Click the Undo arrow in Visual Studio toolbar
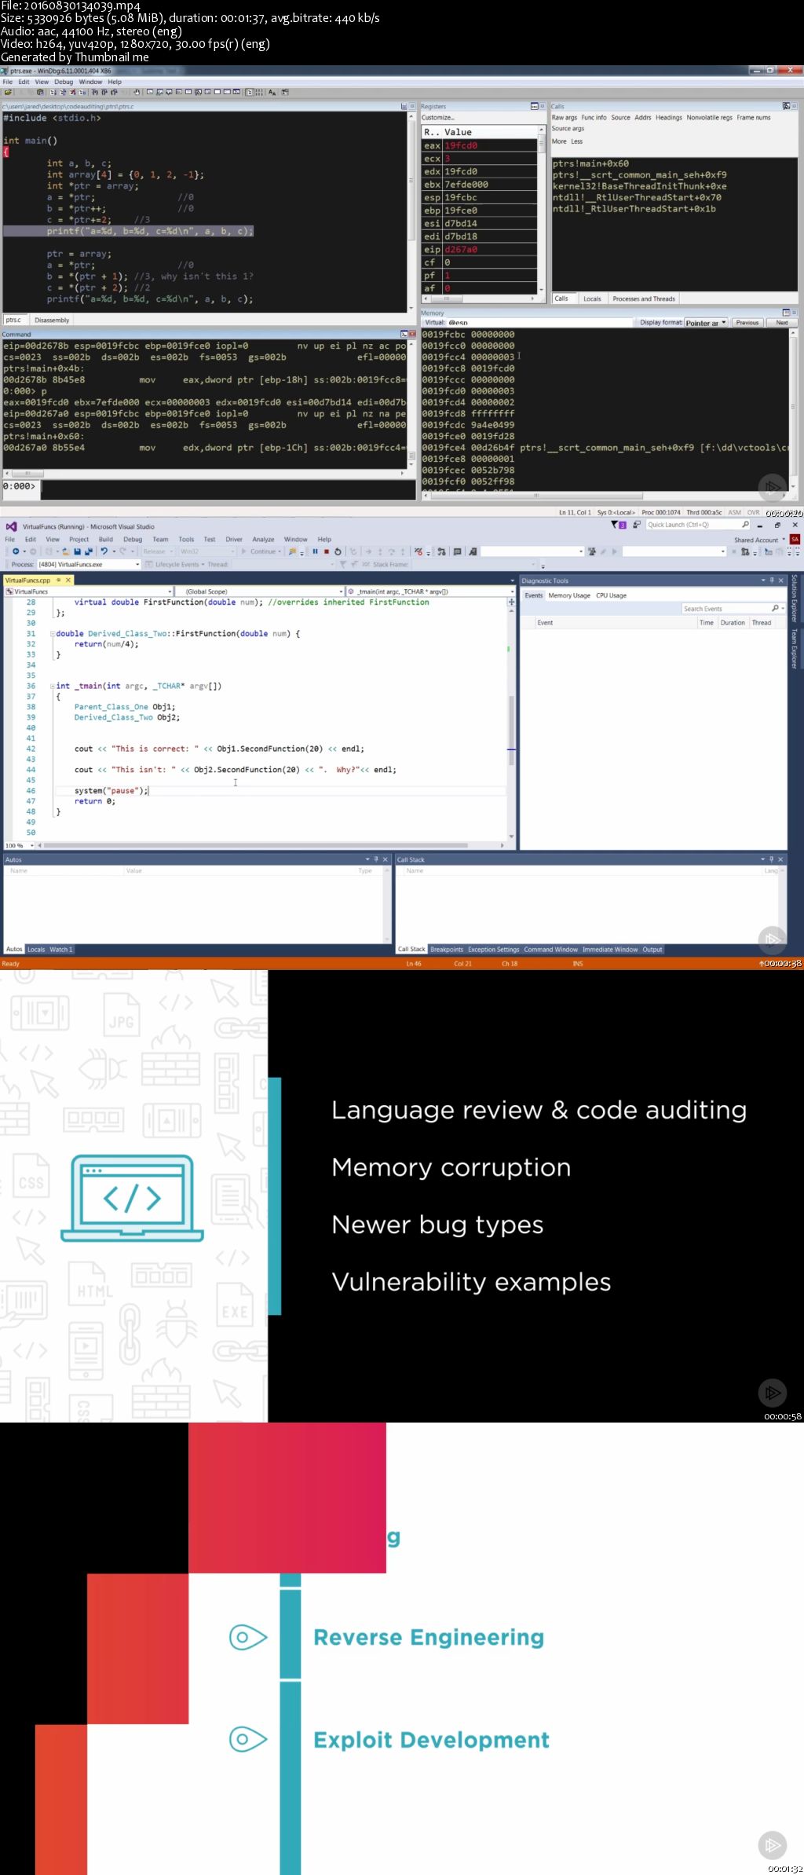This screenshot has height=1875, width=804. coord(104,551)
